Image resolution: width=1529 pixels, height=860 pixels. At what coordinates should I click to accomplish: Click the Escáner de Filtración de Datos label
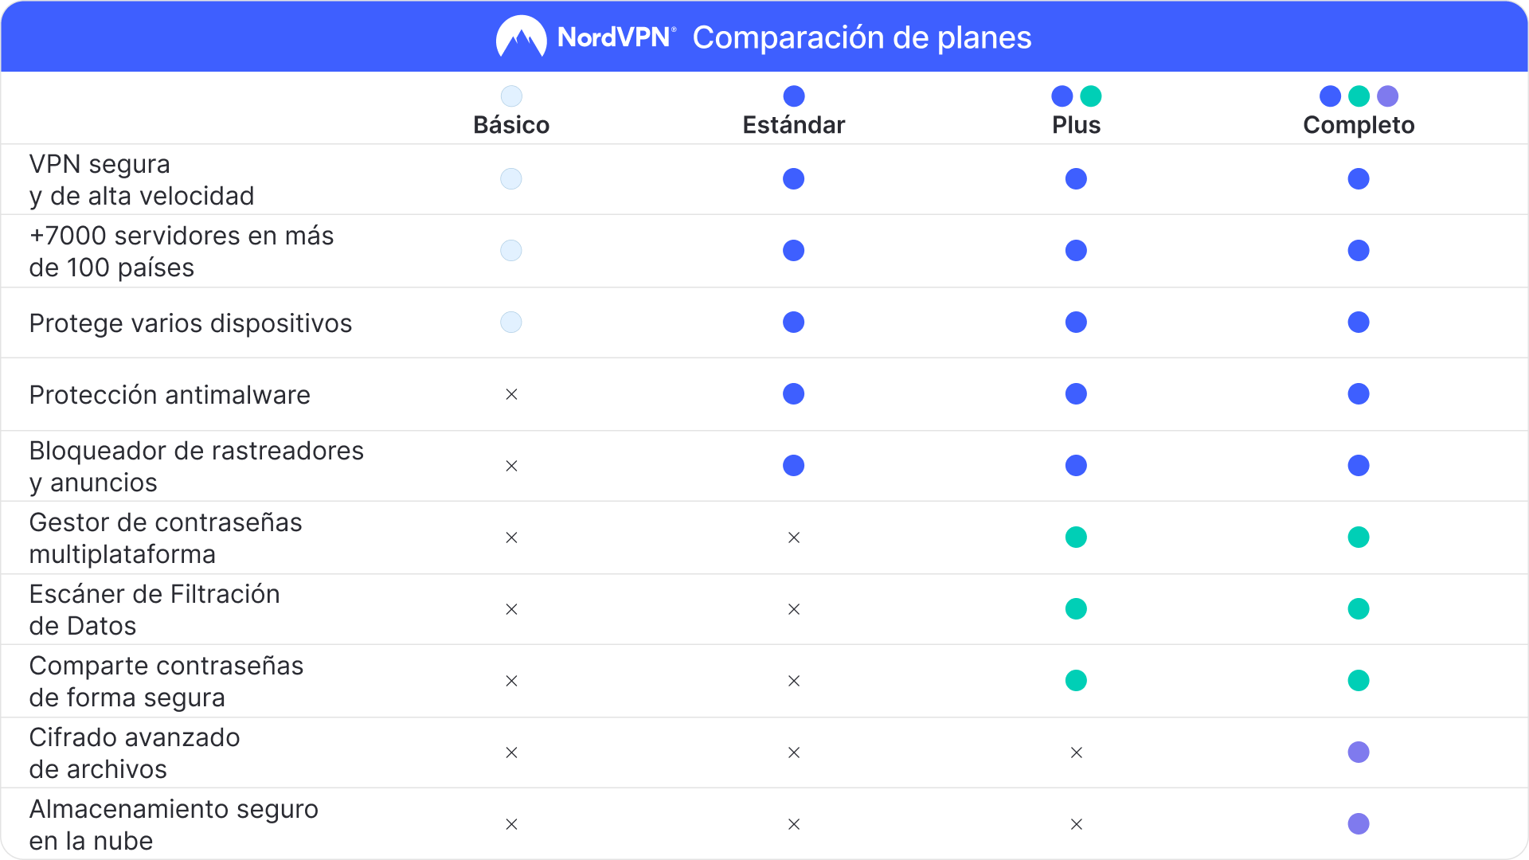pyautogui.click(x=154, y=610)
